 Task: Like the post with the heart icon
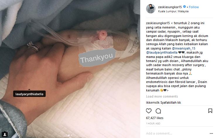pos(149,111)
